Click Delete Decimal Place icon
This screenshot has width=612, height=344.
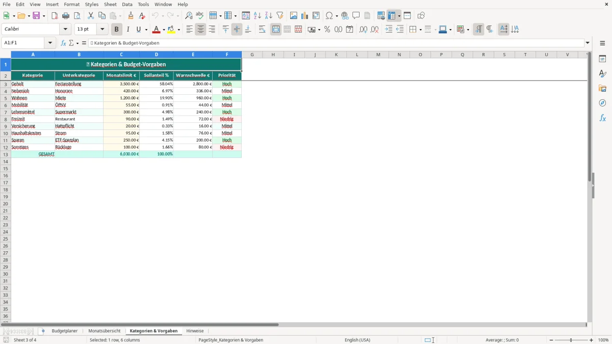pos(374,30)
